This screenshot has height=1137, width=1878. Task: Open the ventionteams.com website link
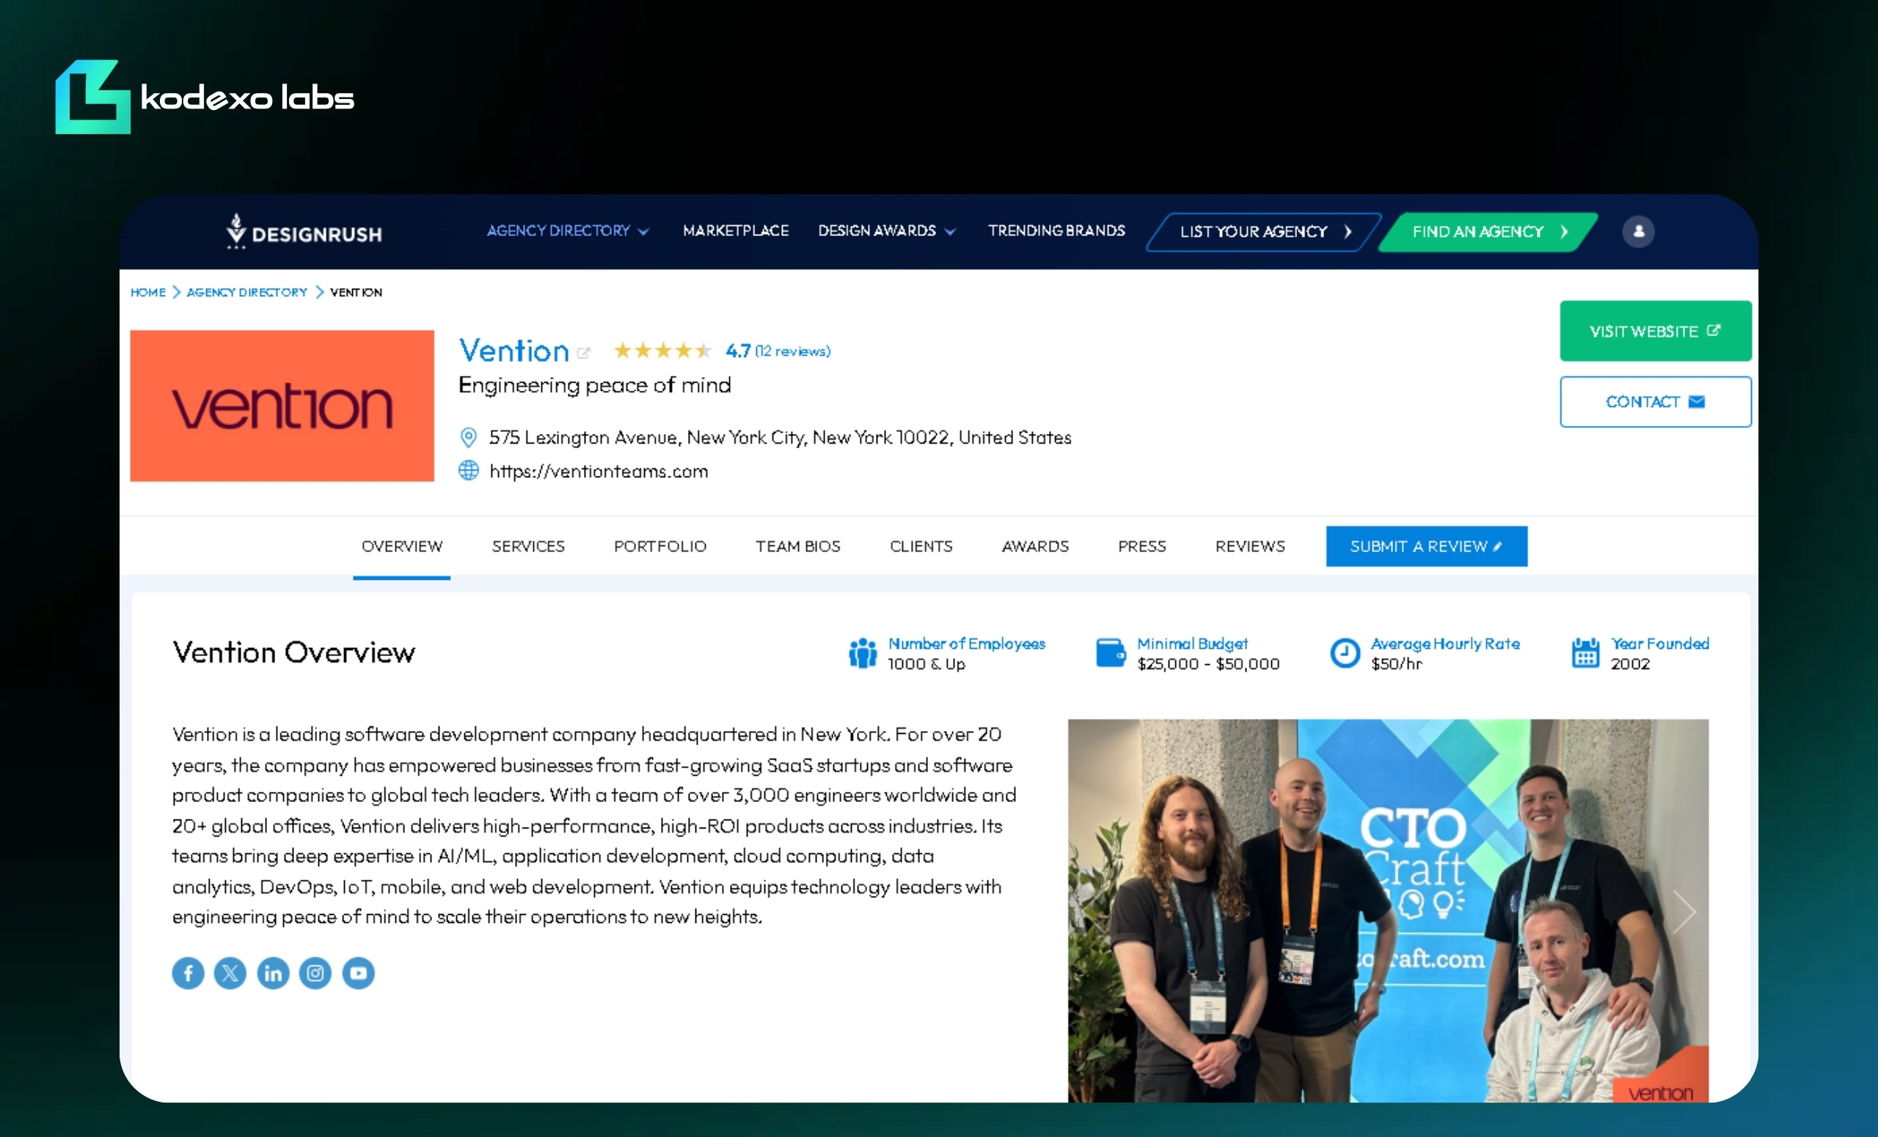point(599,471)
